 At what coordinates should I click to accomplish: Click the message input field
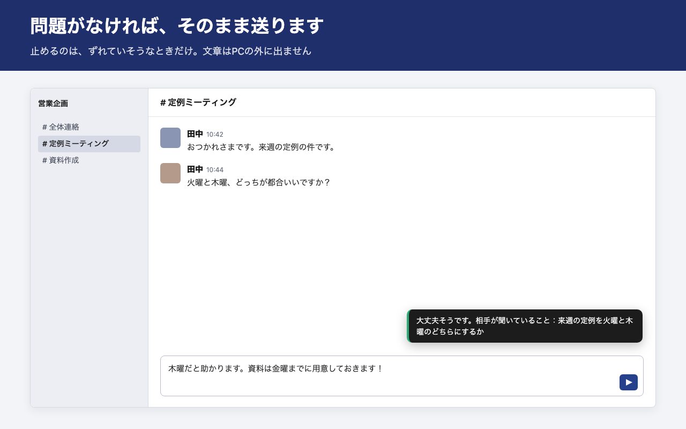tap(401, 376)
